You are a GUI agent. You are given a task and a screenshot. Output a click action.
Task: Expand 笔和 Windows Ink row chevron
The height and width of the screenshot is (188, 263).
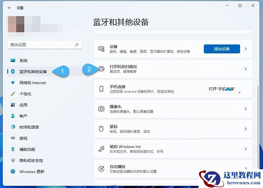246,149
